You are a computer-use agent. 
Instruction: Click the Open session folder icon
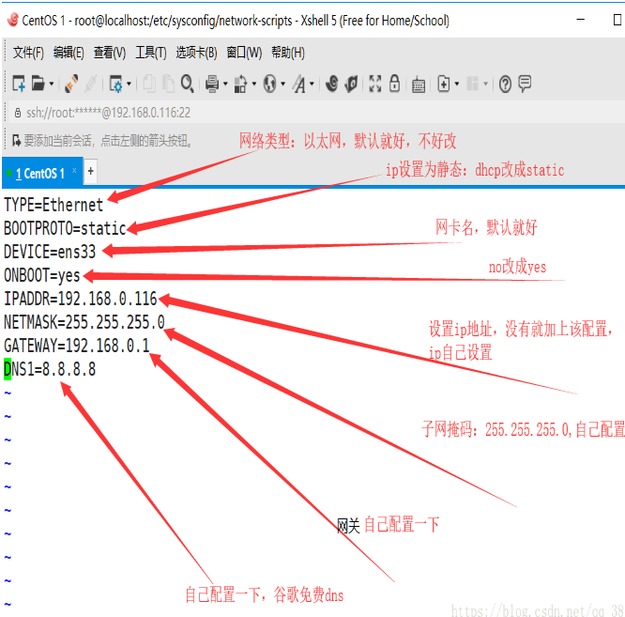[38, 84]
